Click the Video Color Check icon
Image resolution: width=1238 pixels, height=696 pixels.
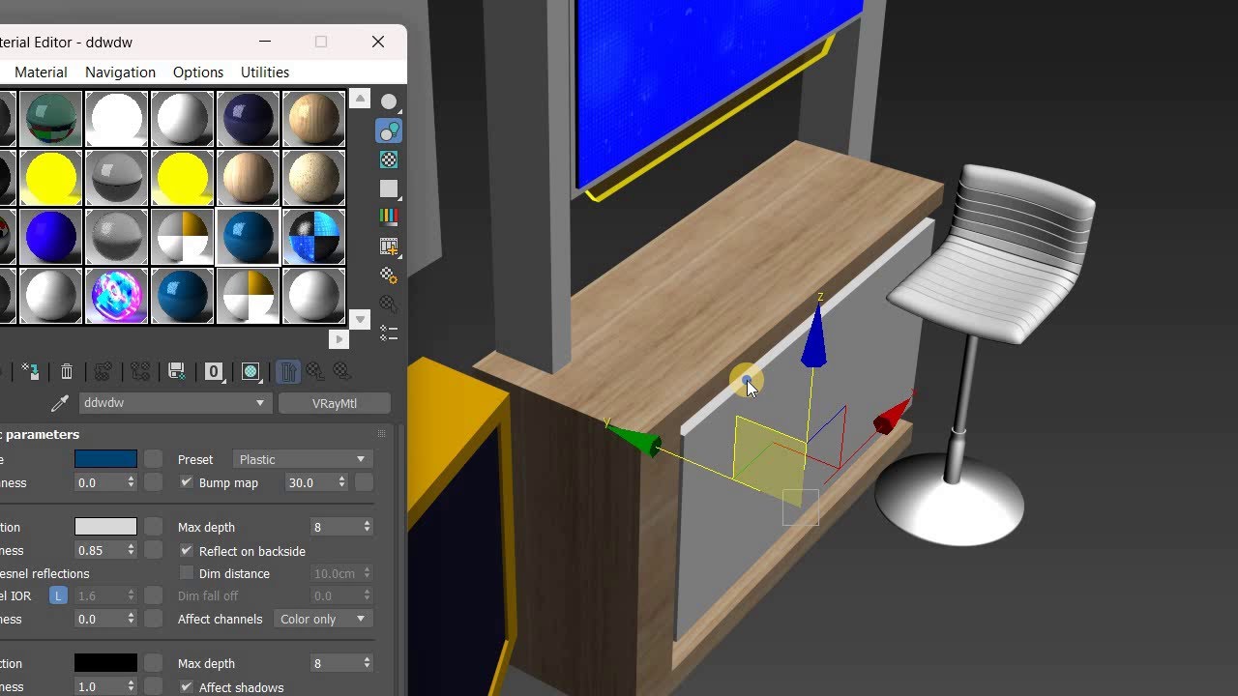389,217
